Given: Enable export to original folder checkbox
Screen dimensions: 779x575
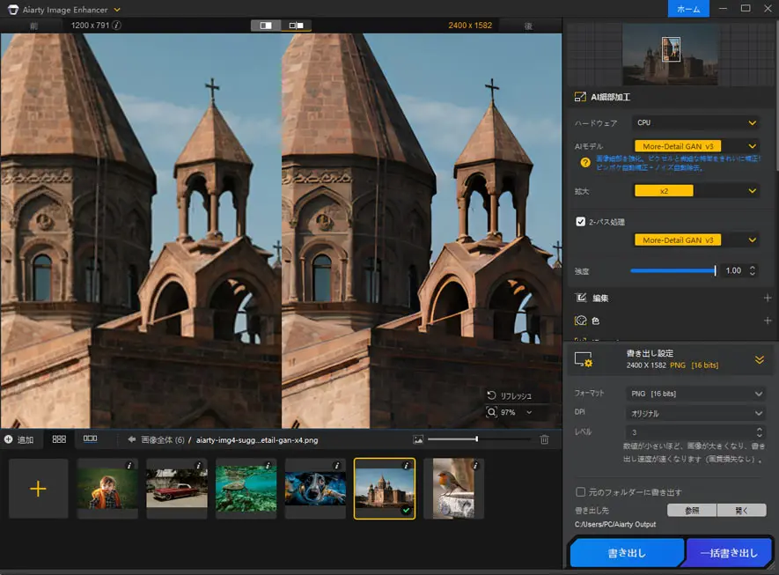Looking at the screenshot, I should [x=580, y=492].
